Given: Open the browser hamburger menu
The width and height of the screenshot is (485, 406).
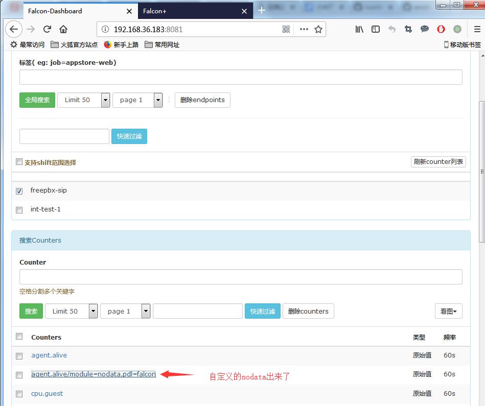Looking at the screenshot, I should click(x=475, y=29).
